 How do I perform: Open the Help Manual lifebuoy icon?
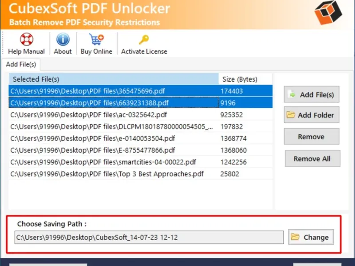click(27, 39)
